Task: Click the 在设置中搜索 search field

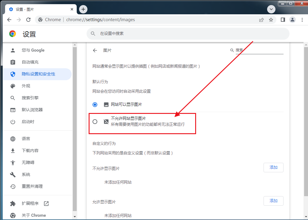Action: pos(188,34)
